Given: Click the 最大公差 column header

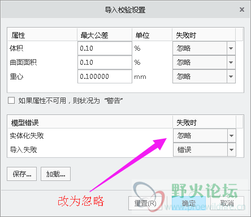Looking at the screenshot, I should pos(105,35).
